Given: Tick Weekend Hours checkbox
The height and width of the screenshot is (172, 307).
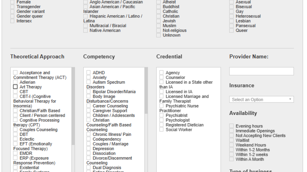Looking at the screenshot, I should coord(231,145).
